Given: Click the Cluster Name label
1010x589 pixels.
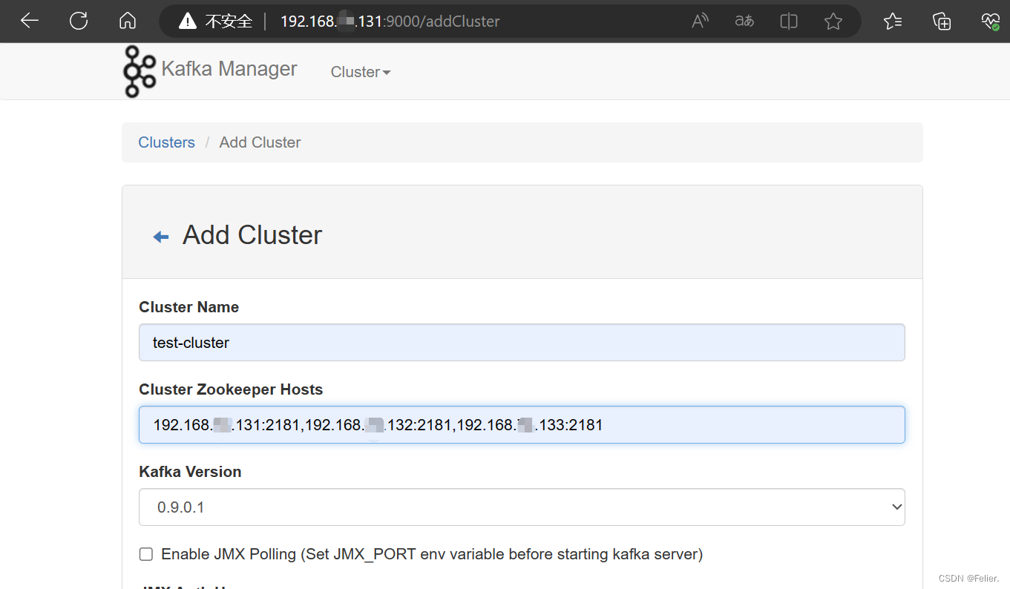Looking at the screenshot, I should click(x=189, y=307).
